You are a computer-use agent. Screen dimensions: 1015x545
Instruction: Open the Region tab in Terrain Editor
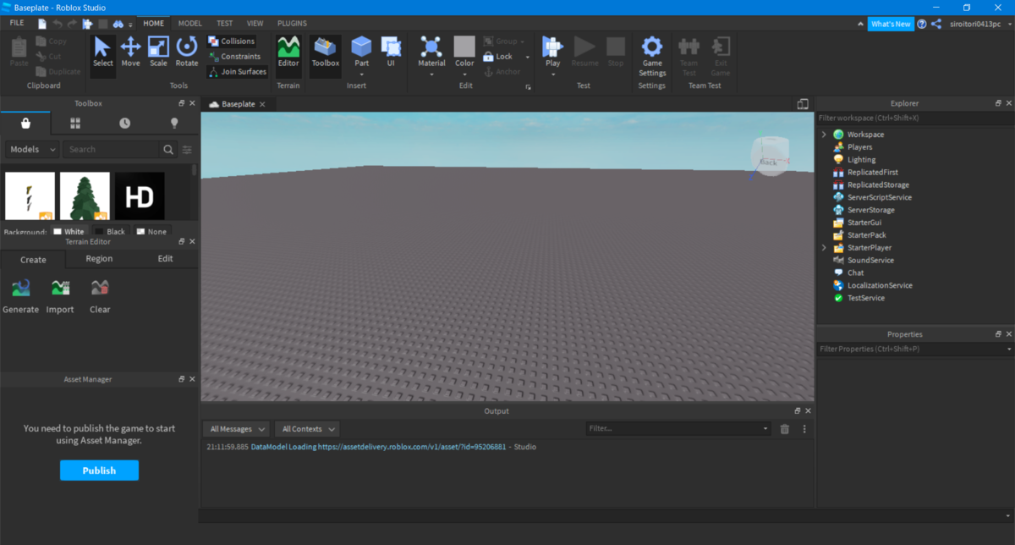(x=99, y=259)
